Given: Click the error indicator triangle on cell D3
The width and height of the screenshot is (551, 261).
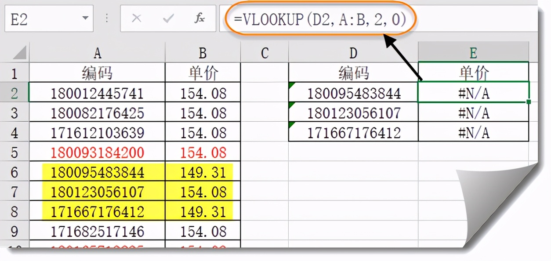Looking at the screenshot, I should (x=291, y=105).
